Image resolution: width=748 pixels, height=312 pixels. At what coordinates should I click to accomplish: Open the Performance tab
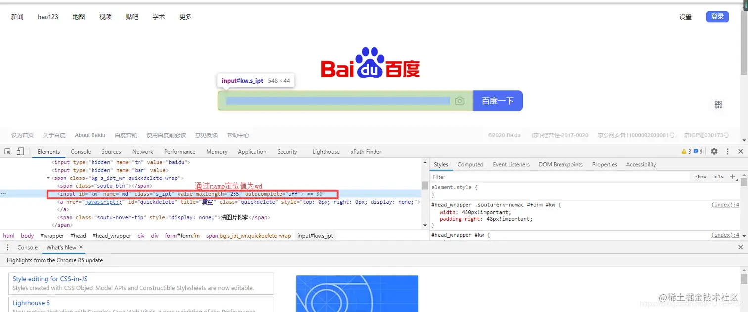coord(180,152)
